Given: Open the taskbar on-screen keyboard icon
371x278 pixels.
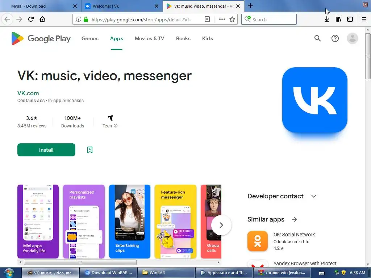Looking at the screenshot, I should [322, 273].
